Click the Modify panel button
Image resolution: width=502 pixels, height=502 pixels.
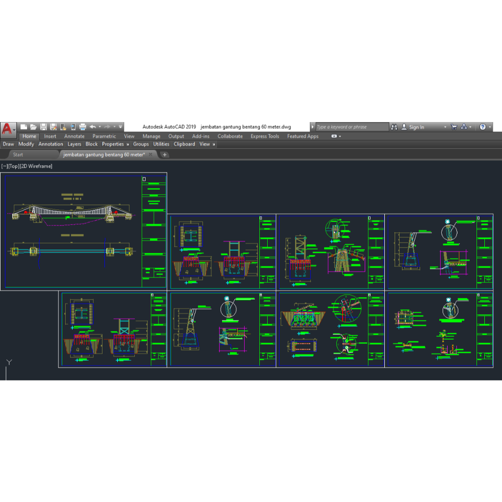pos(26,145)
